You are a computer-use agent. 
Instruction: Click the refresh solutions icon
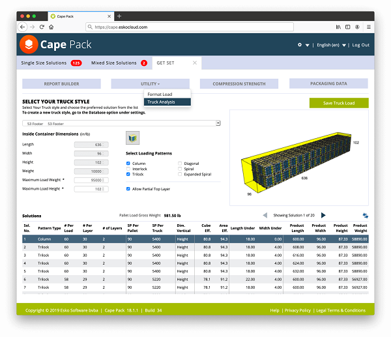[x=365, y=215]
